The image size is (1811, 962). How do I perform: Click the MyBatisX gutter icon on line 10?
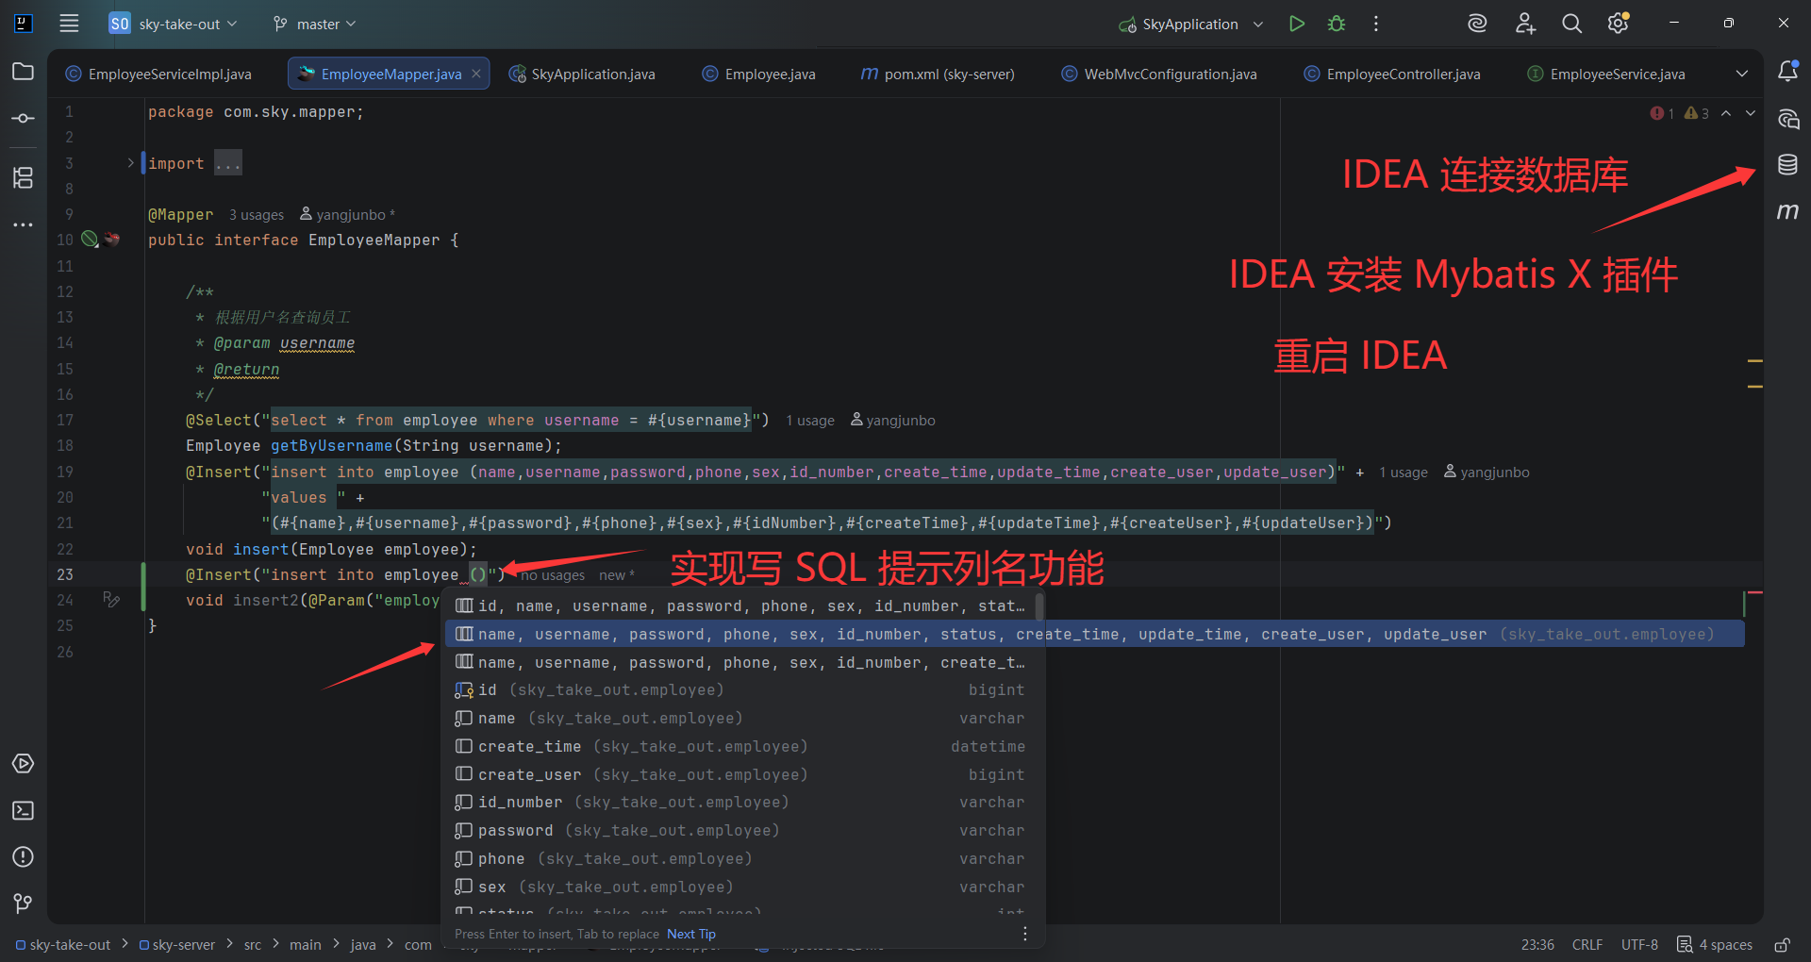pos(112,240)
